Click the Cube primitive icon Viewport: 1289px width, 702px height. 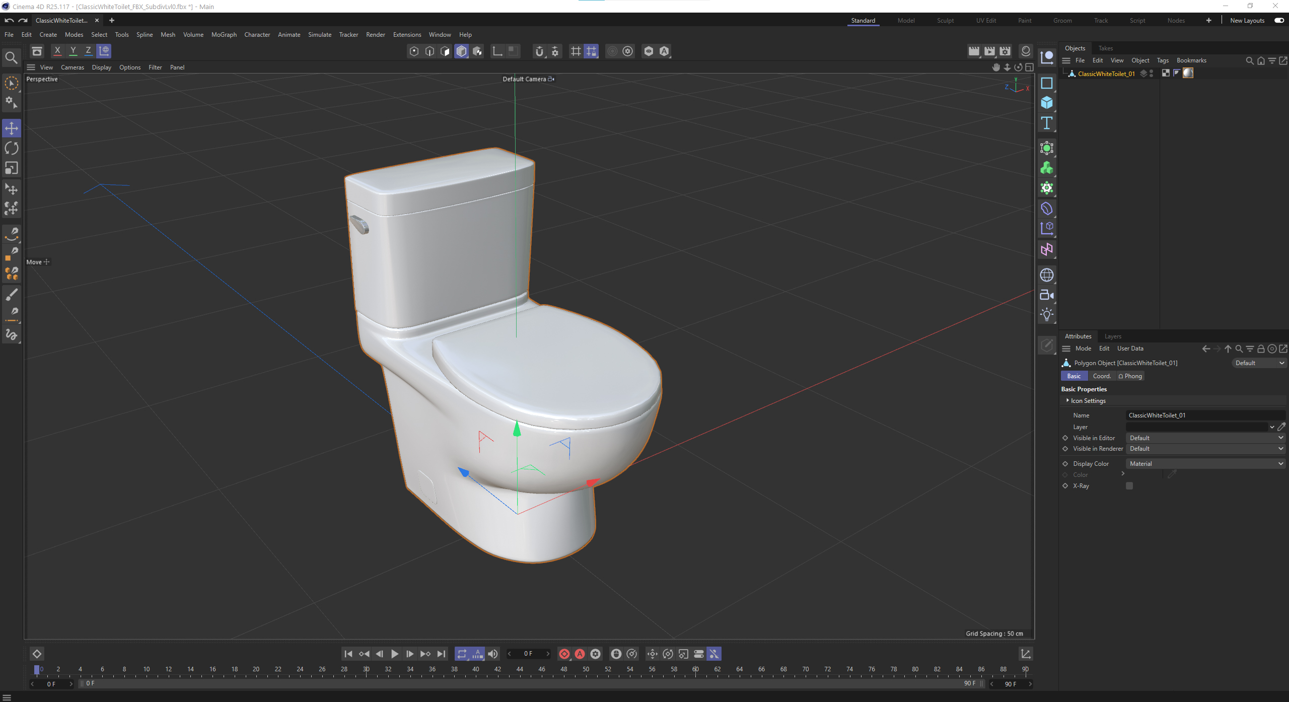point(1047,103)
